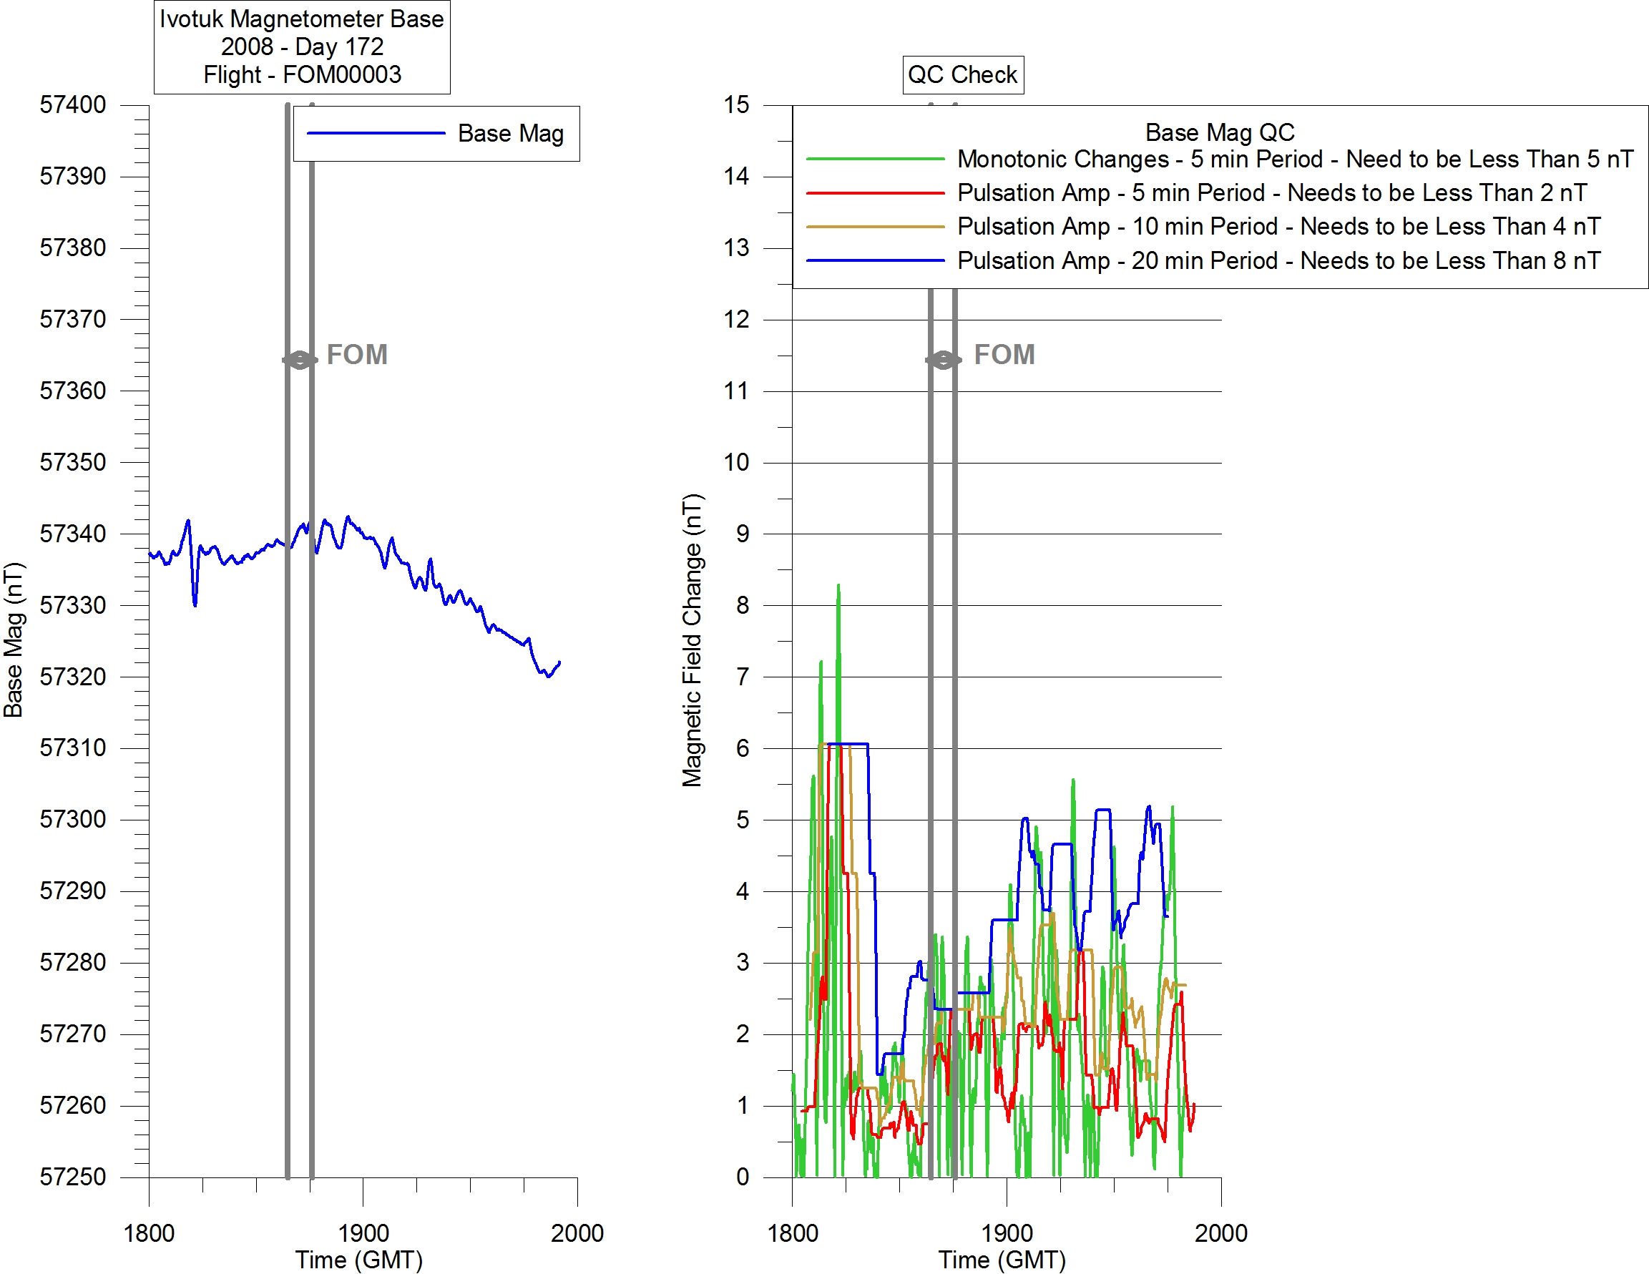
Task: Click the Magnetic Field Change (nT) axis label
Action: tap(693, 640)
